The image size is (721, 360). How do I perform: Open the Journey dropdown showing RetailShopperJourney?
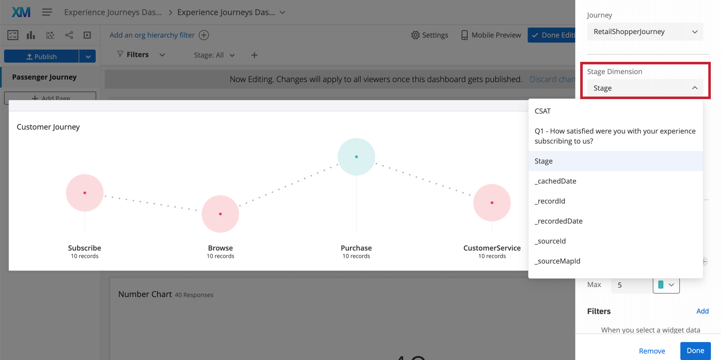coord(645,32)
